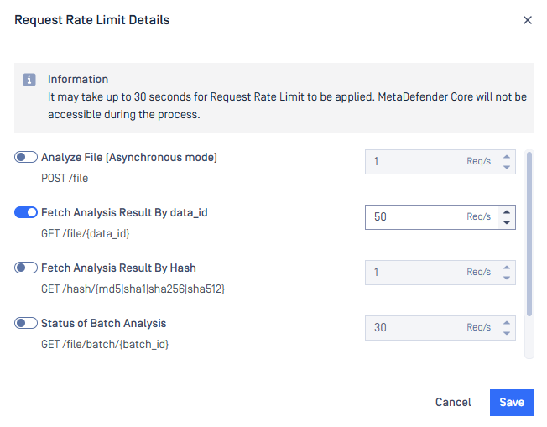Decrement the Fetch By Hash rate value
Image resolution: width=547 pixels, height=427 pixels.
507,278
